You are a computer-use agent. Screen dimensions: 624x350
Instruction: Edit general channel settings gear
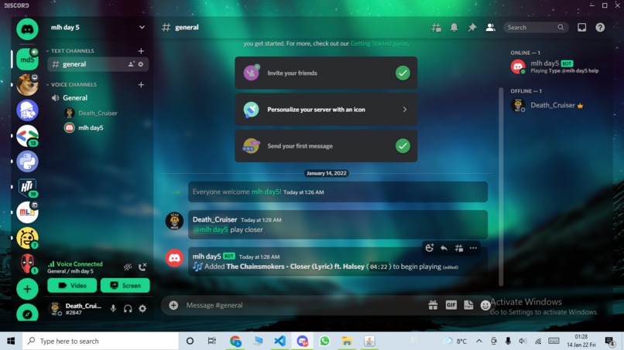point(140,64)
